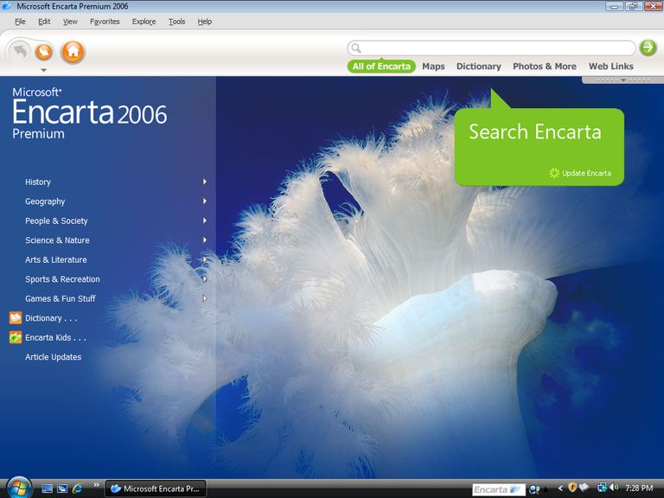Open the Tools menu
This screenshot has width=664, height=498.
pyautogui.click(x=176, y=22)
